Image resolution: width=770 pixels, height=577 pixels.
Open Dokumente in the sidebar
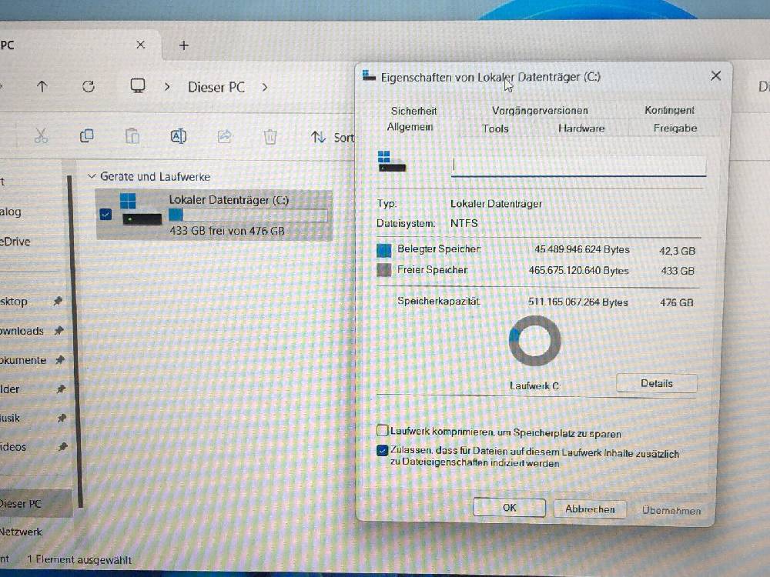(23, 360)
